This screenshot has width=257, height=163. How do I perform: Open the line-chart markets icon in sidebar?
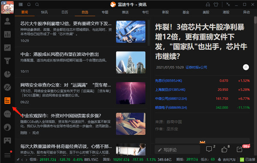tap(7, 48)
